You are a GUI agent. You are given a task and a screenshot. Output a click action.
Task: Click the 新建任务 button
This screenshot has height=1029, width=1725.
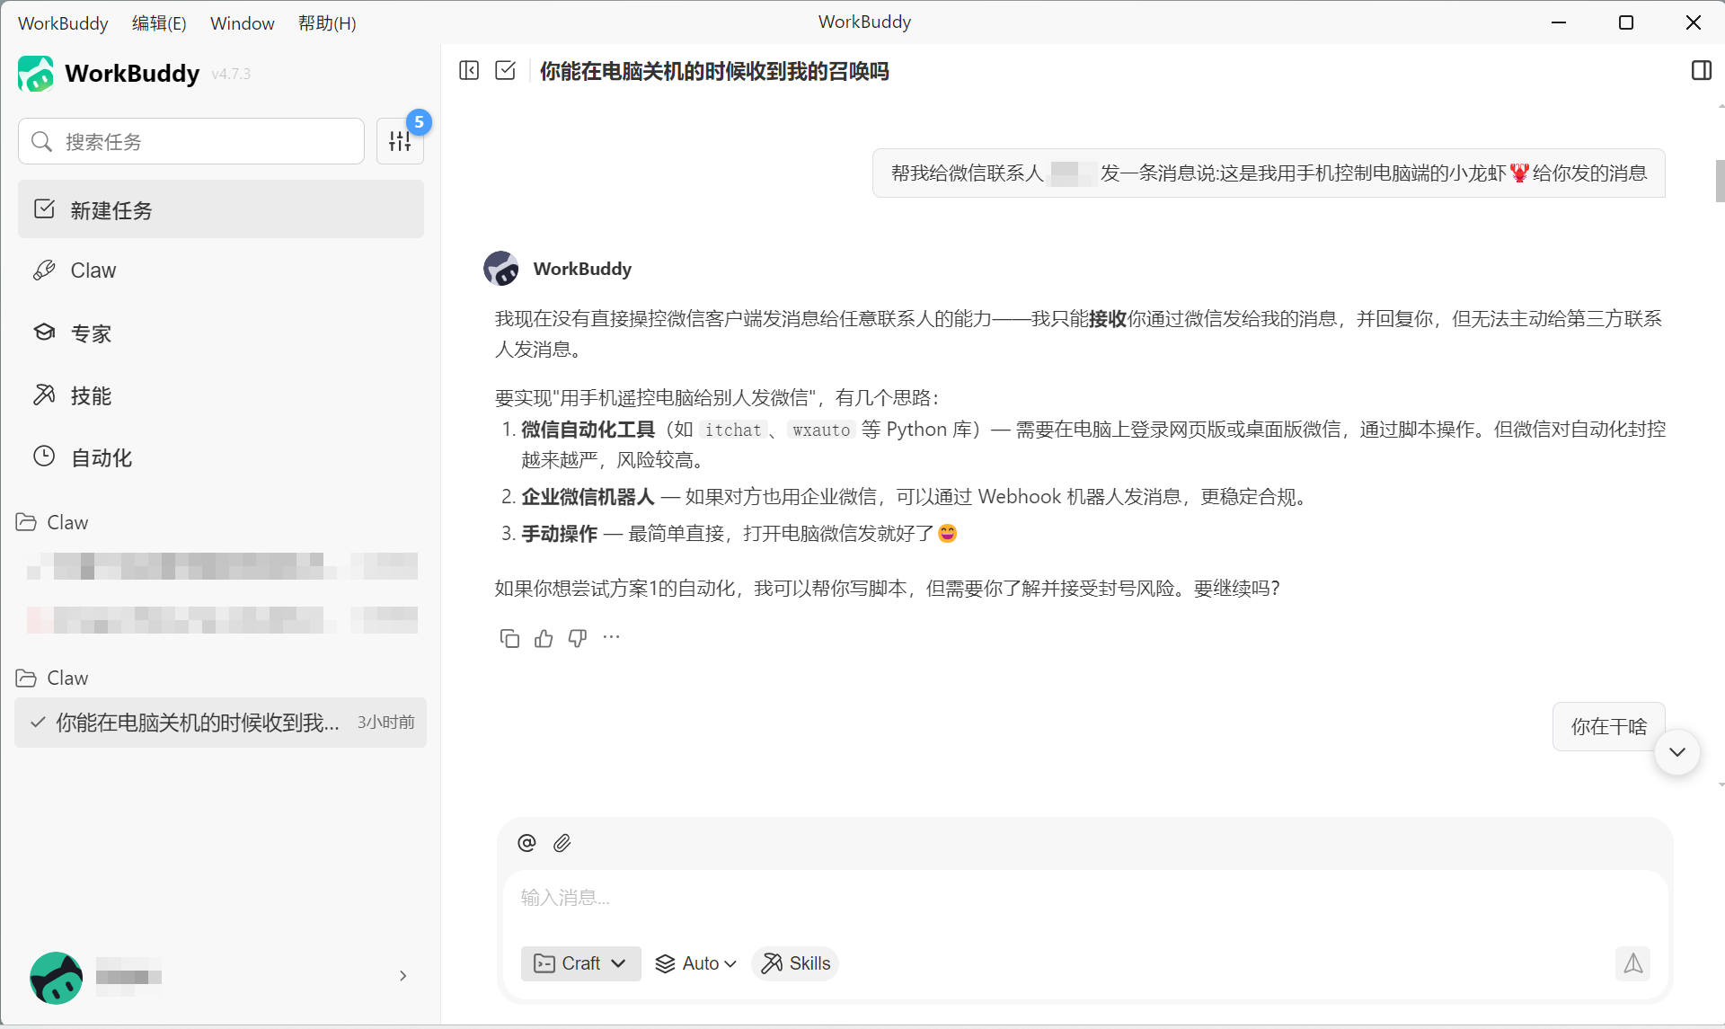[221, 209]
